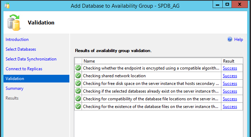The image size is (251, 137).
Task: Click the Name column header
Action: coord(152,61)
